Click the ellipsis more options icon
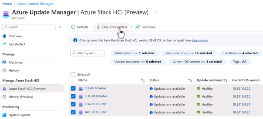This screenshot has height=119, width=263. point(157,12)
